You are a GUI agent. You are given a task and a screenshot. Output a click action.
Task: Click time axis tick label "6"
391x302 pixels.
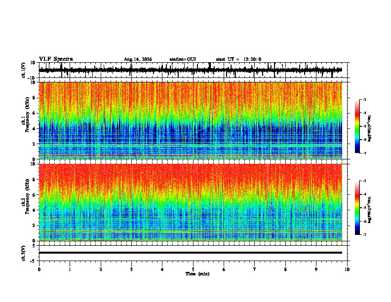(224, 269)
